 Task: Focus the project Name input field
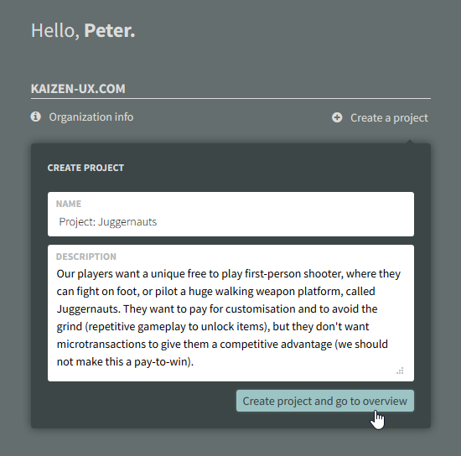coord(230,214)
